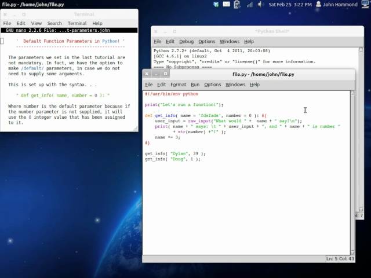Open Edit menu in Python Shell window
This screenshot has height=278, width=371.
point(170,41)
